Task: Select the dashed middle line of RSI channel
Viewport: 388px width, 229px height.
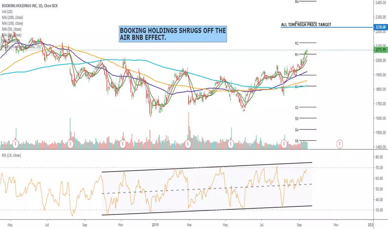Action: click(207, 189)
